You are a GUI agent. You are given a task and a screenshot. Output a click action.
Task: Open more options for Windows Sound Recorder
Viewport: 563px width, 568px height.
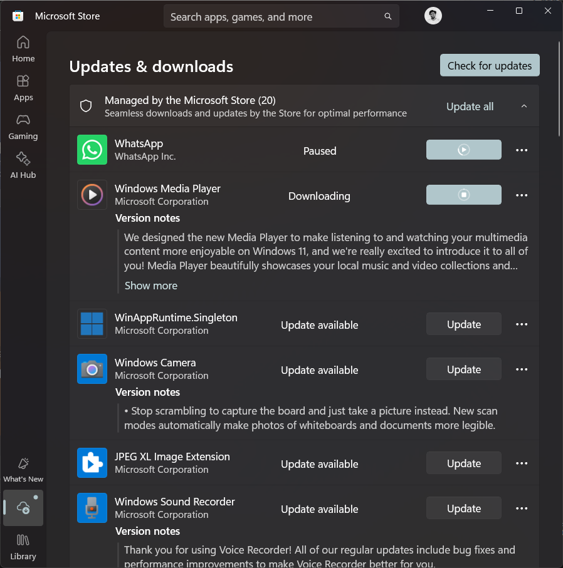point(521,508)
